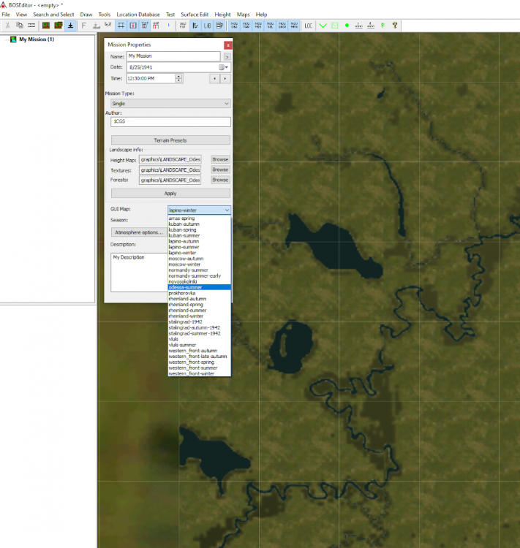Viewport: 520px width, 548px height.
Task: Select My Mission in the tree
Action: (x=36, y=39)
